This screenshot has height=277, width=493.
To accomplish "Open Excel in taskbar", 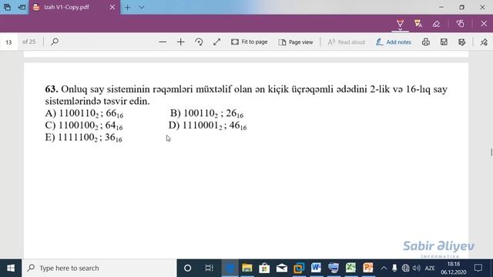I will (x=350, y=268).
